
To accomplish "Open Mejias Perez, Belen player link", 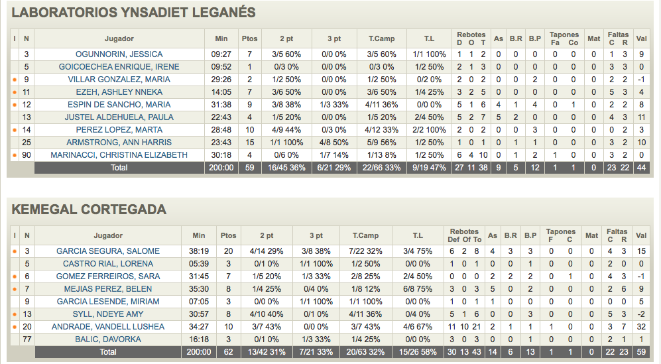I will (x=108, y=289).
